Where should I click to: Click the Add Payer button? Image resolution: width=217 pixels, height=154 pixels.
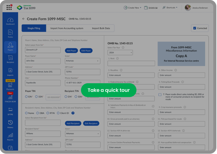pos(72,51)
